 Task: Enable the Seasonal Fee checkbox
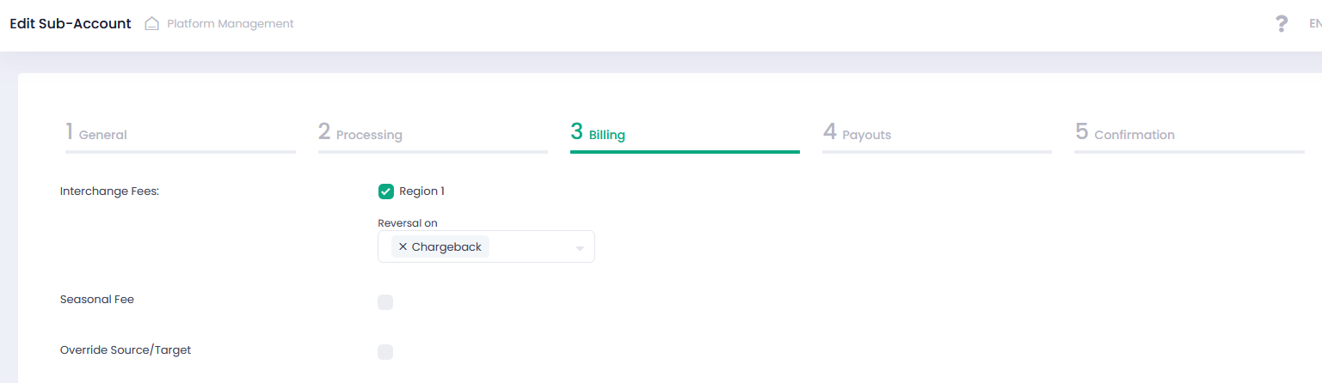(x=385, y=302)
